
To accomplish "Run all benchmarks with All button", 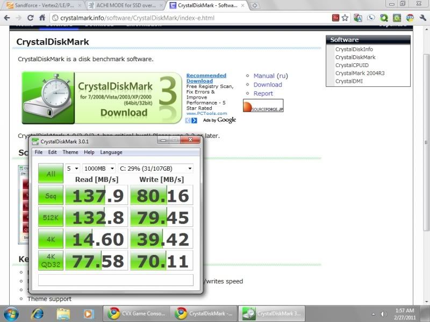I will tap(51, 173).
